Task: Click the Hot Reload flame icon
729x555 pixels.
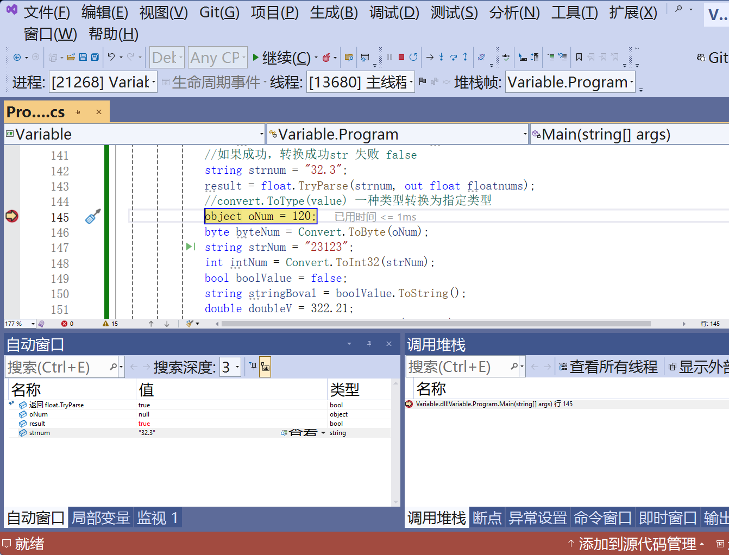Action: (326, 57)
